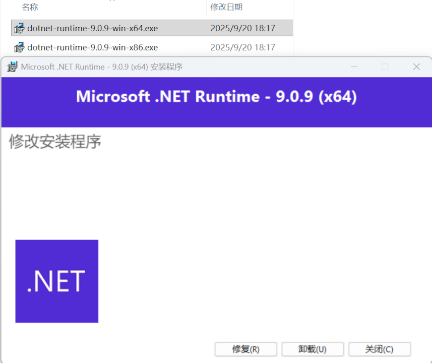Minimize the .NET Runtime installer window
The height and width of the screenshot is (363, 432).
click(354, 67)
